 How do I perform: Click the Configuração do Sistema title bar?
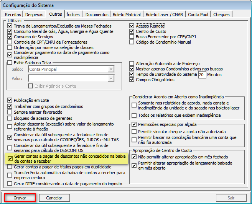pos(126,5)
